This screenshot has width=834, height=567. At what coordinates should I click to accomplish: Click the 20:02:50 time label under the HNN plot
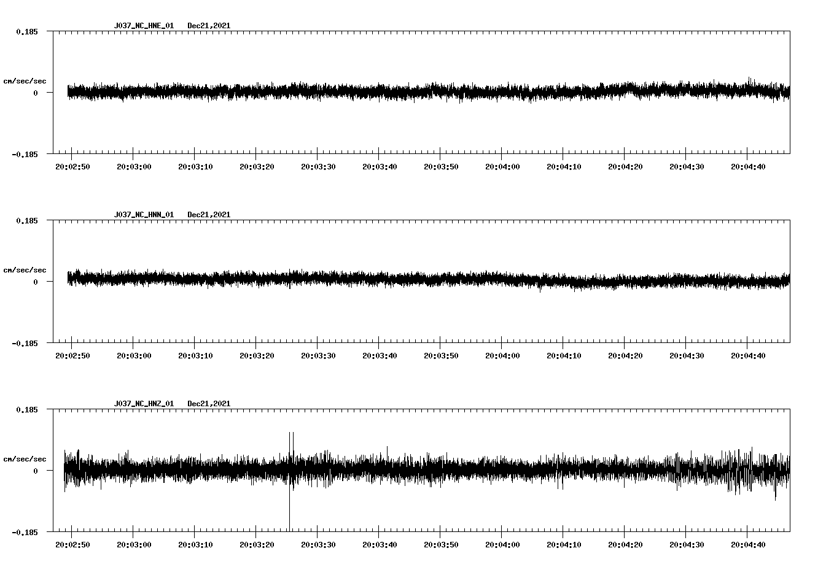point(72,356)
